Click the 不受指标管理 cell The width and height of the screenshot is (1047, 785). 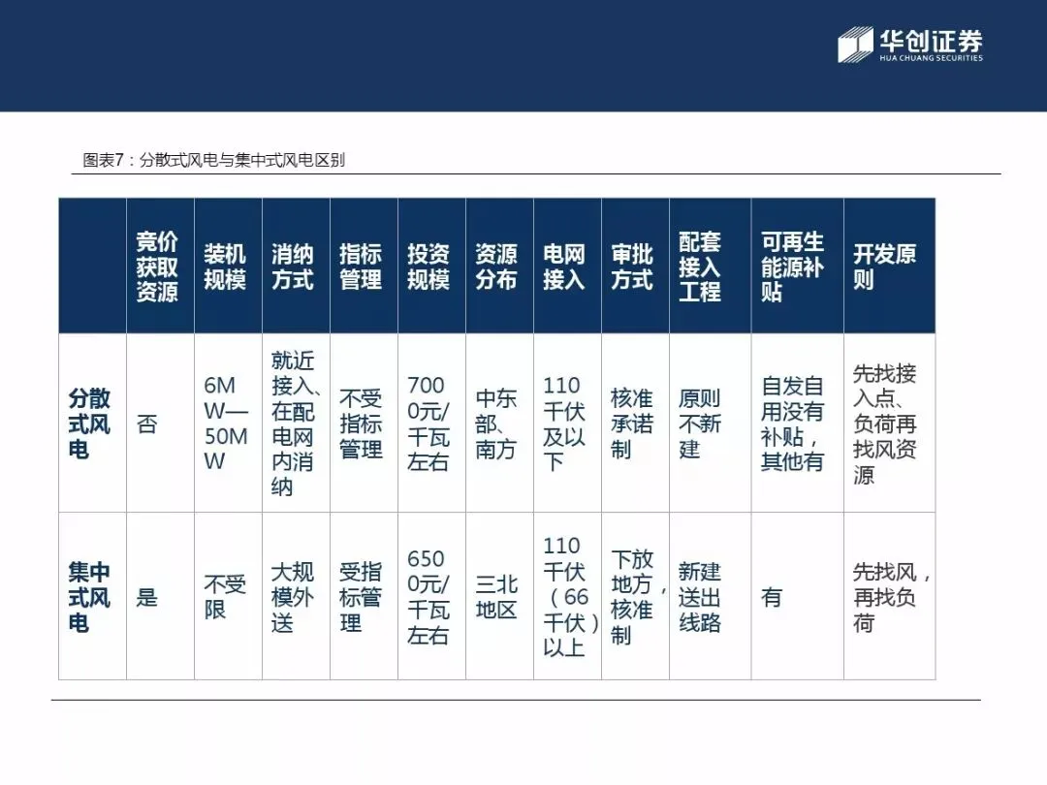364,424
